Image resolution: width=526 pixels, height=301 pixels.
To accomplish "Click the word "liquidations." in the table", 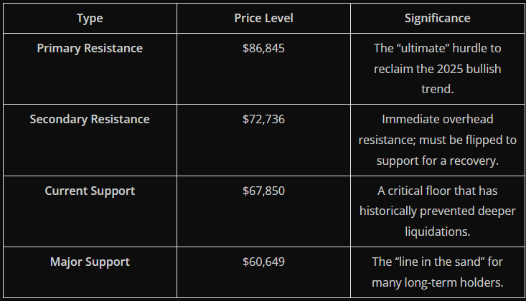I will coord(438,231).
